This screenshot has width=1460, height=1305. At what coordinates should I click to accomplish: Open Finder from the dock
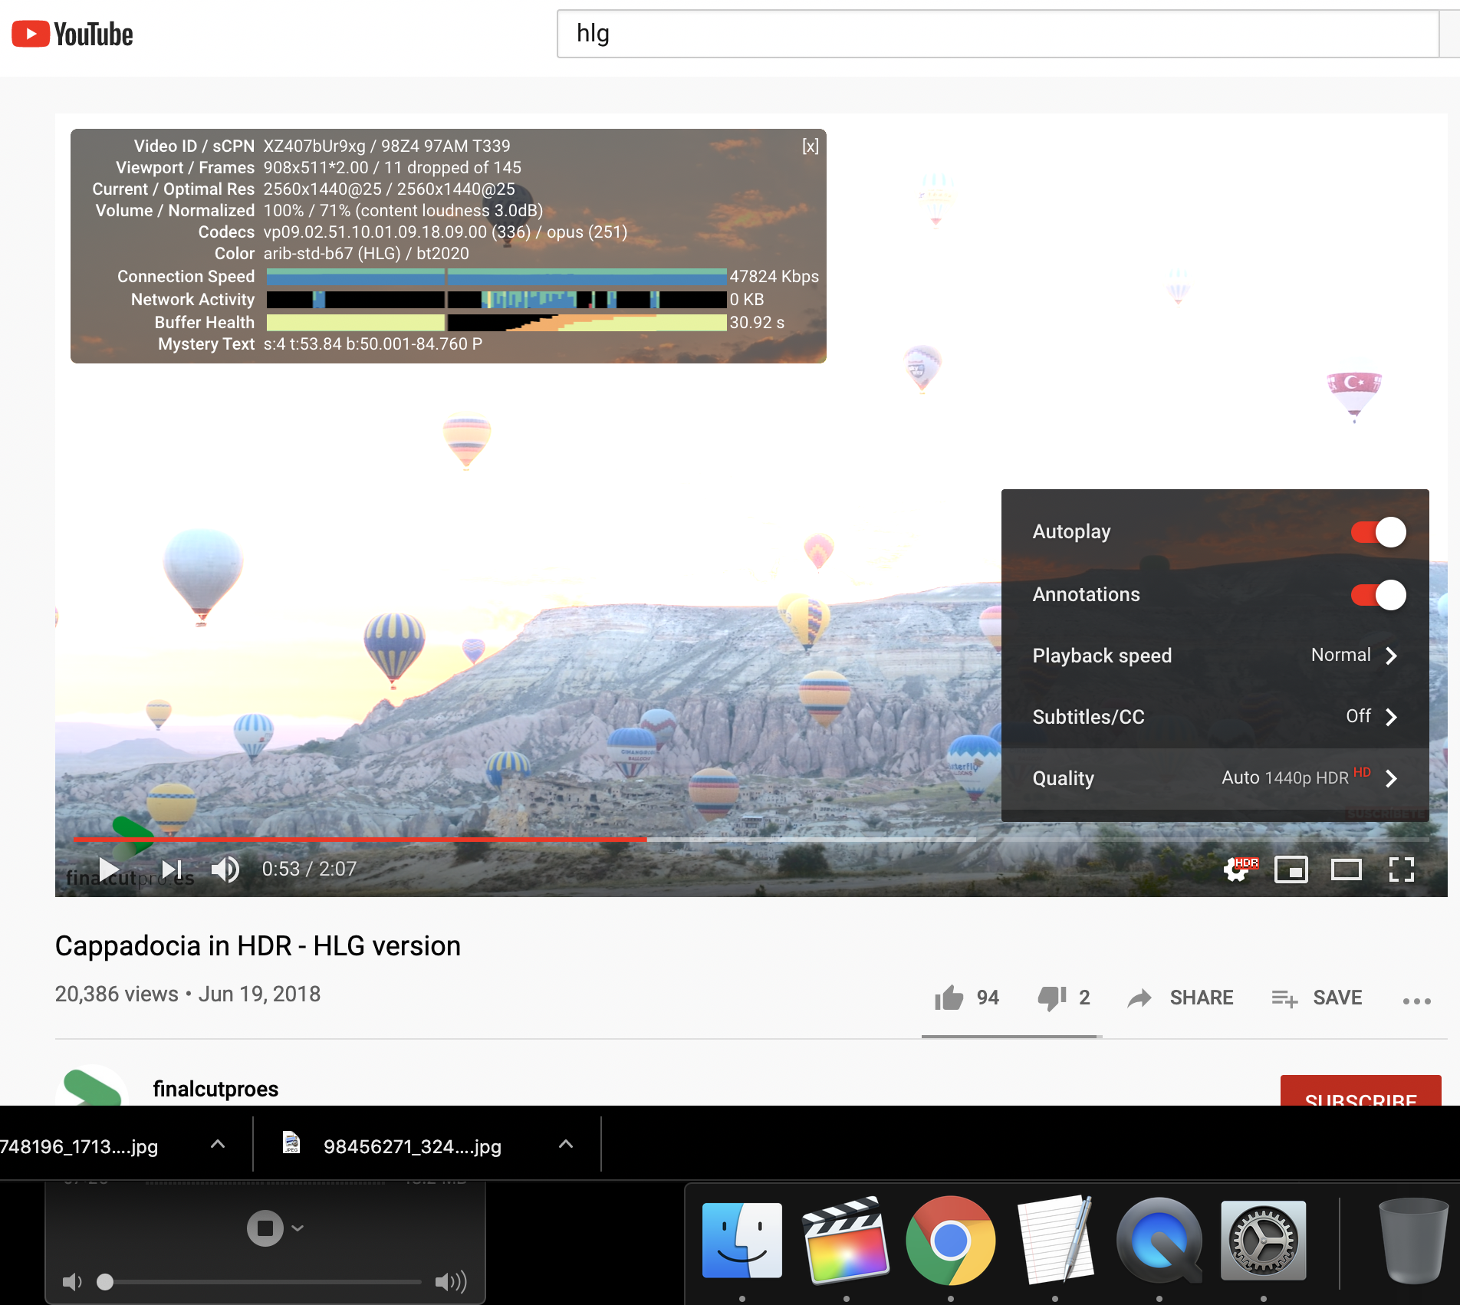(742, 1240)
